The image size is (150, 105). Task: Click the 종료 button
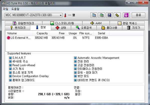pos(138,15)
